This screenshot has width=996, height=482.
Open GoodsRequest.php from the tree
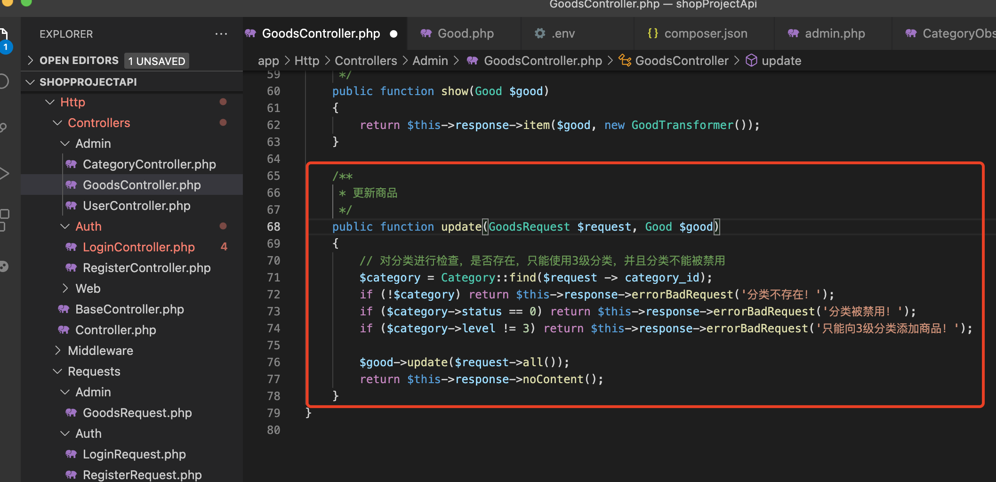pyautogui.click(x=132, y=413)
